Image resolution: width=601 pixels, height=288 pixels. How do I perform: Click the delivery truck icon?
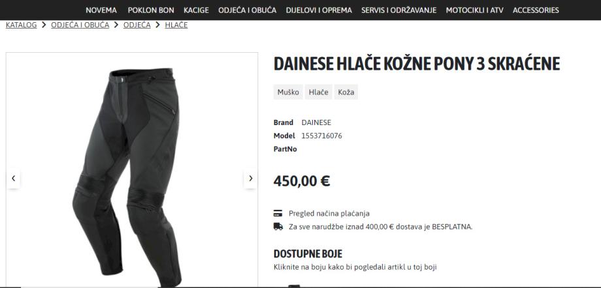tap(278, 226)
